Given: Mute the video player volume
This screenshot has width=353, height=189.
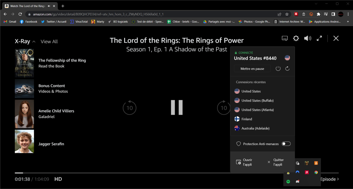Looking at the screenshot, I should 308,38.
